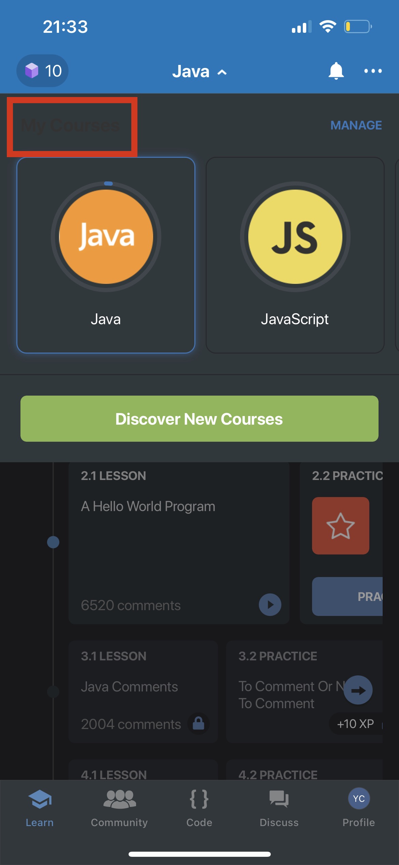
Task: Tap the partially visible blue practice button
Action: pyautogui.click(x=347, y=596)
